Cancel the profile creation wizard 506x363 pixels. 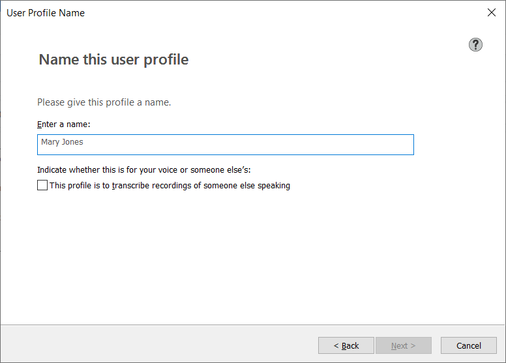point(469,345)
